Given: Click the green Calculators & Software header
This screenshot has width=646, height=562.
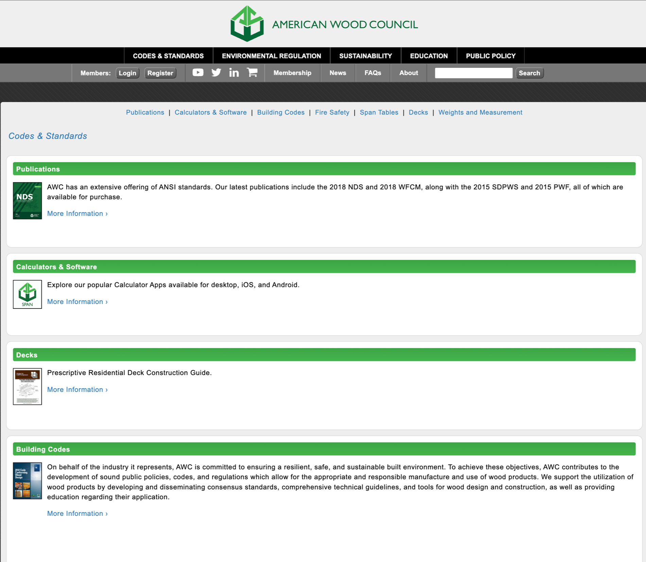Looking at the screenshot, I should (324, 266).
